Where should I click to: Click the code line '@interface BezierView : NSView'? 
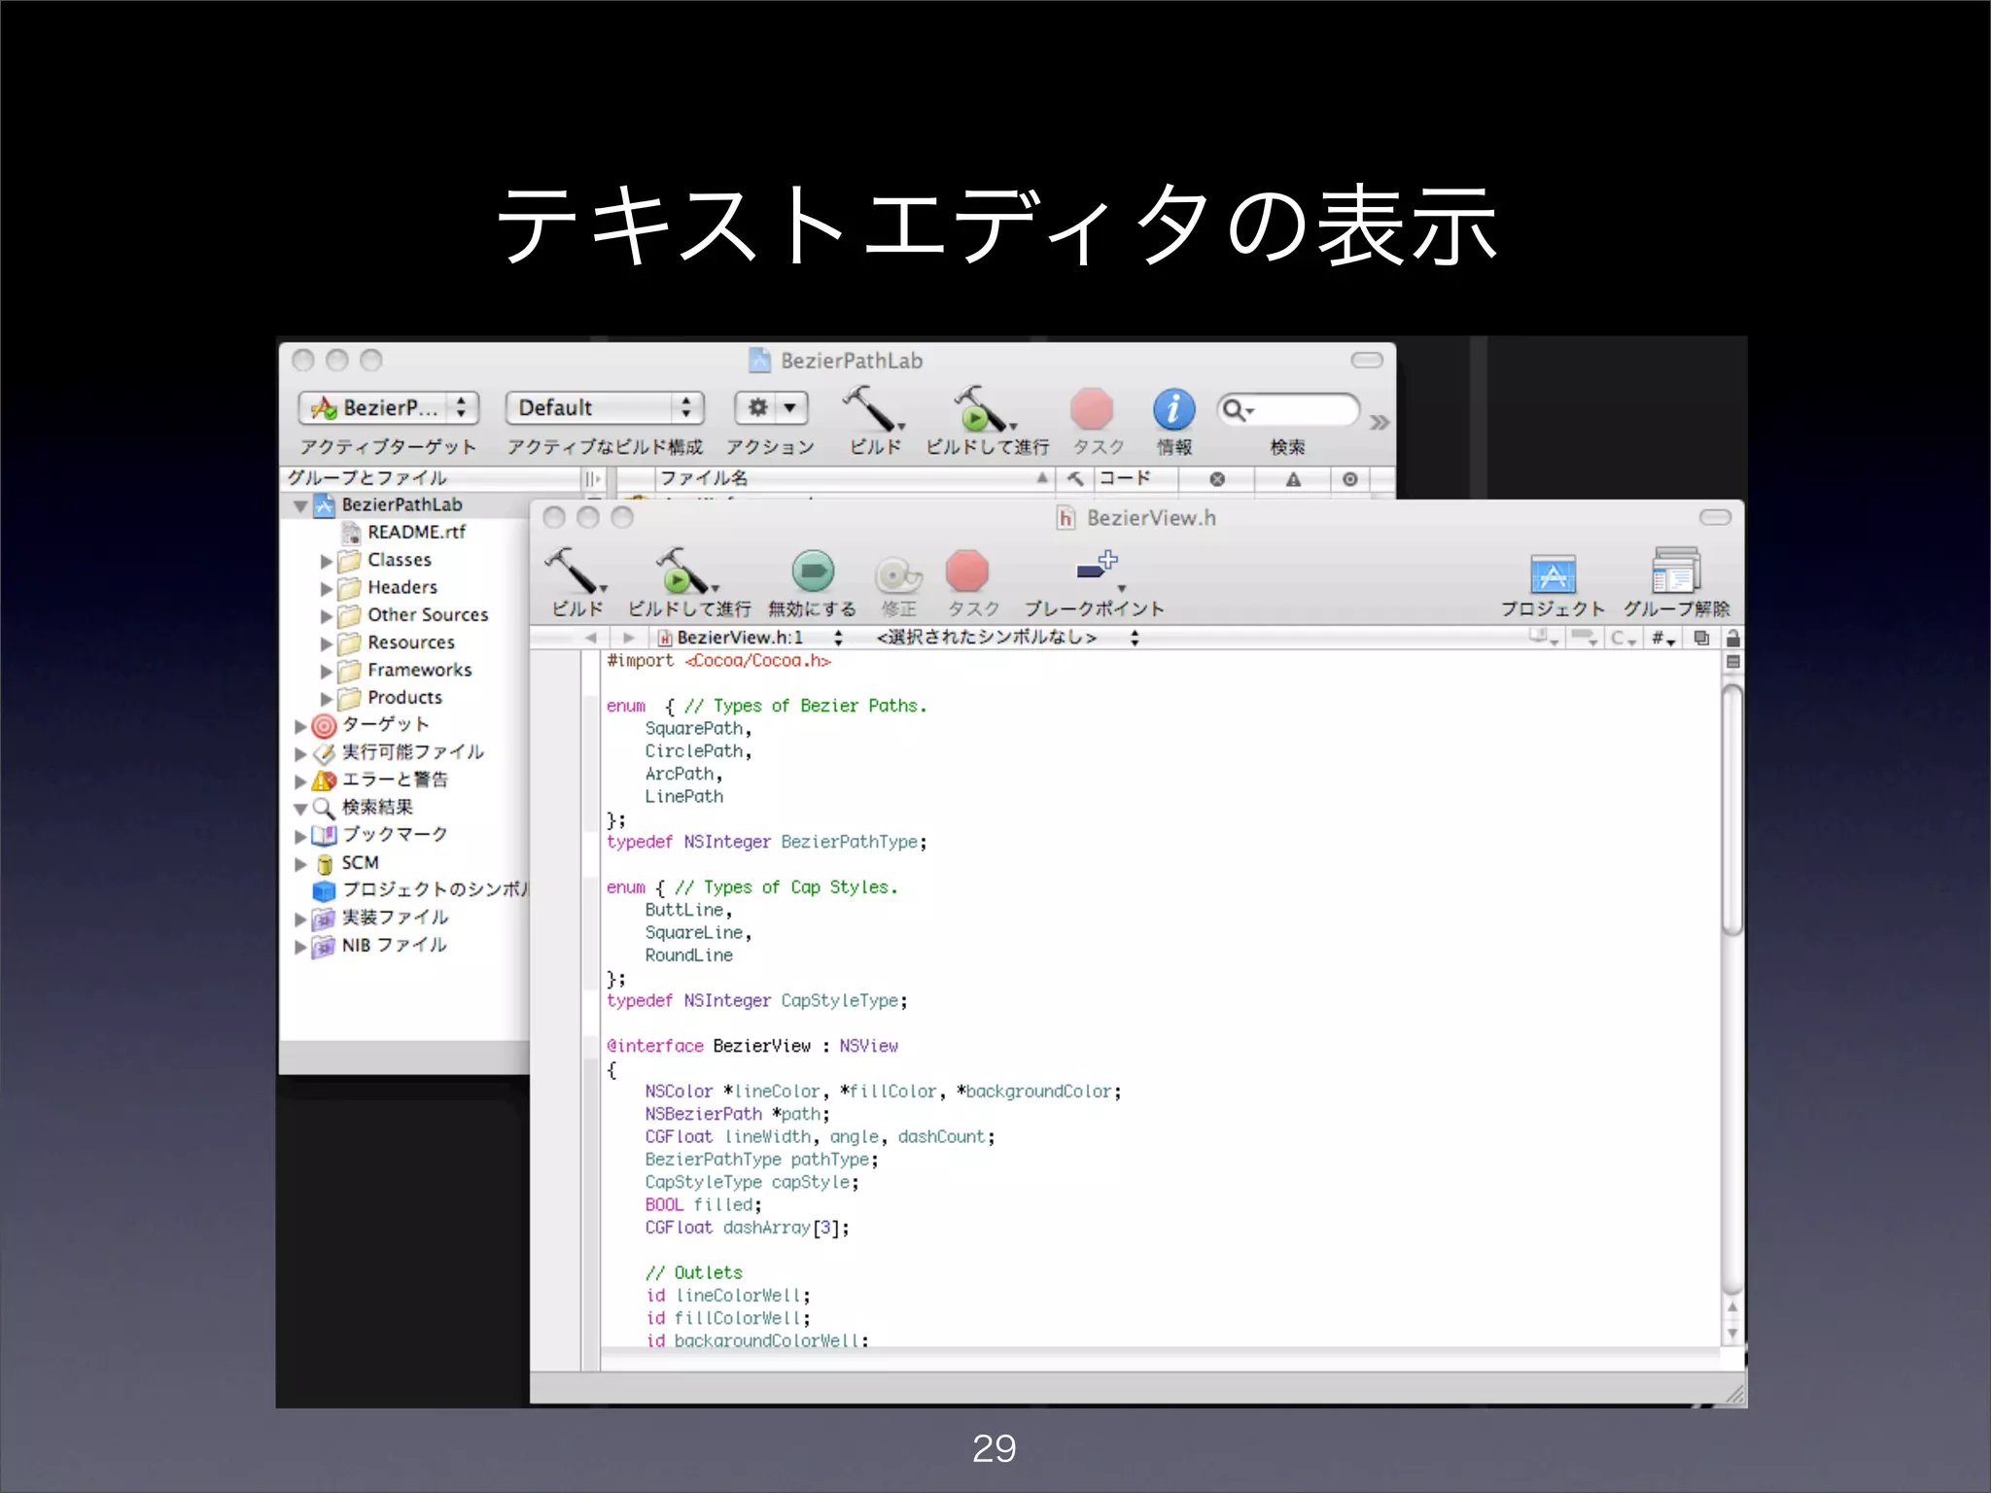(752, 1046)
